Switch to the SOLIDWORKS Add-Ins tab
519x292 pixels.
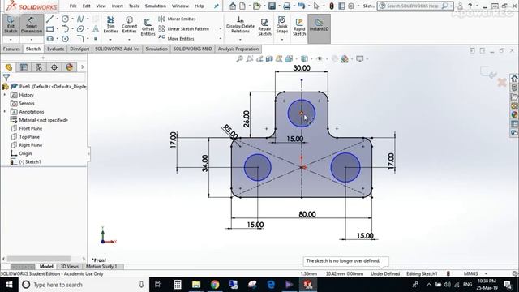pos(118,49)
